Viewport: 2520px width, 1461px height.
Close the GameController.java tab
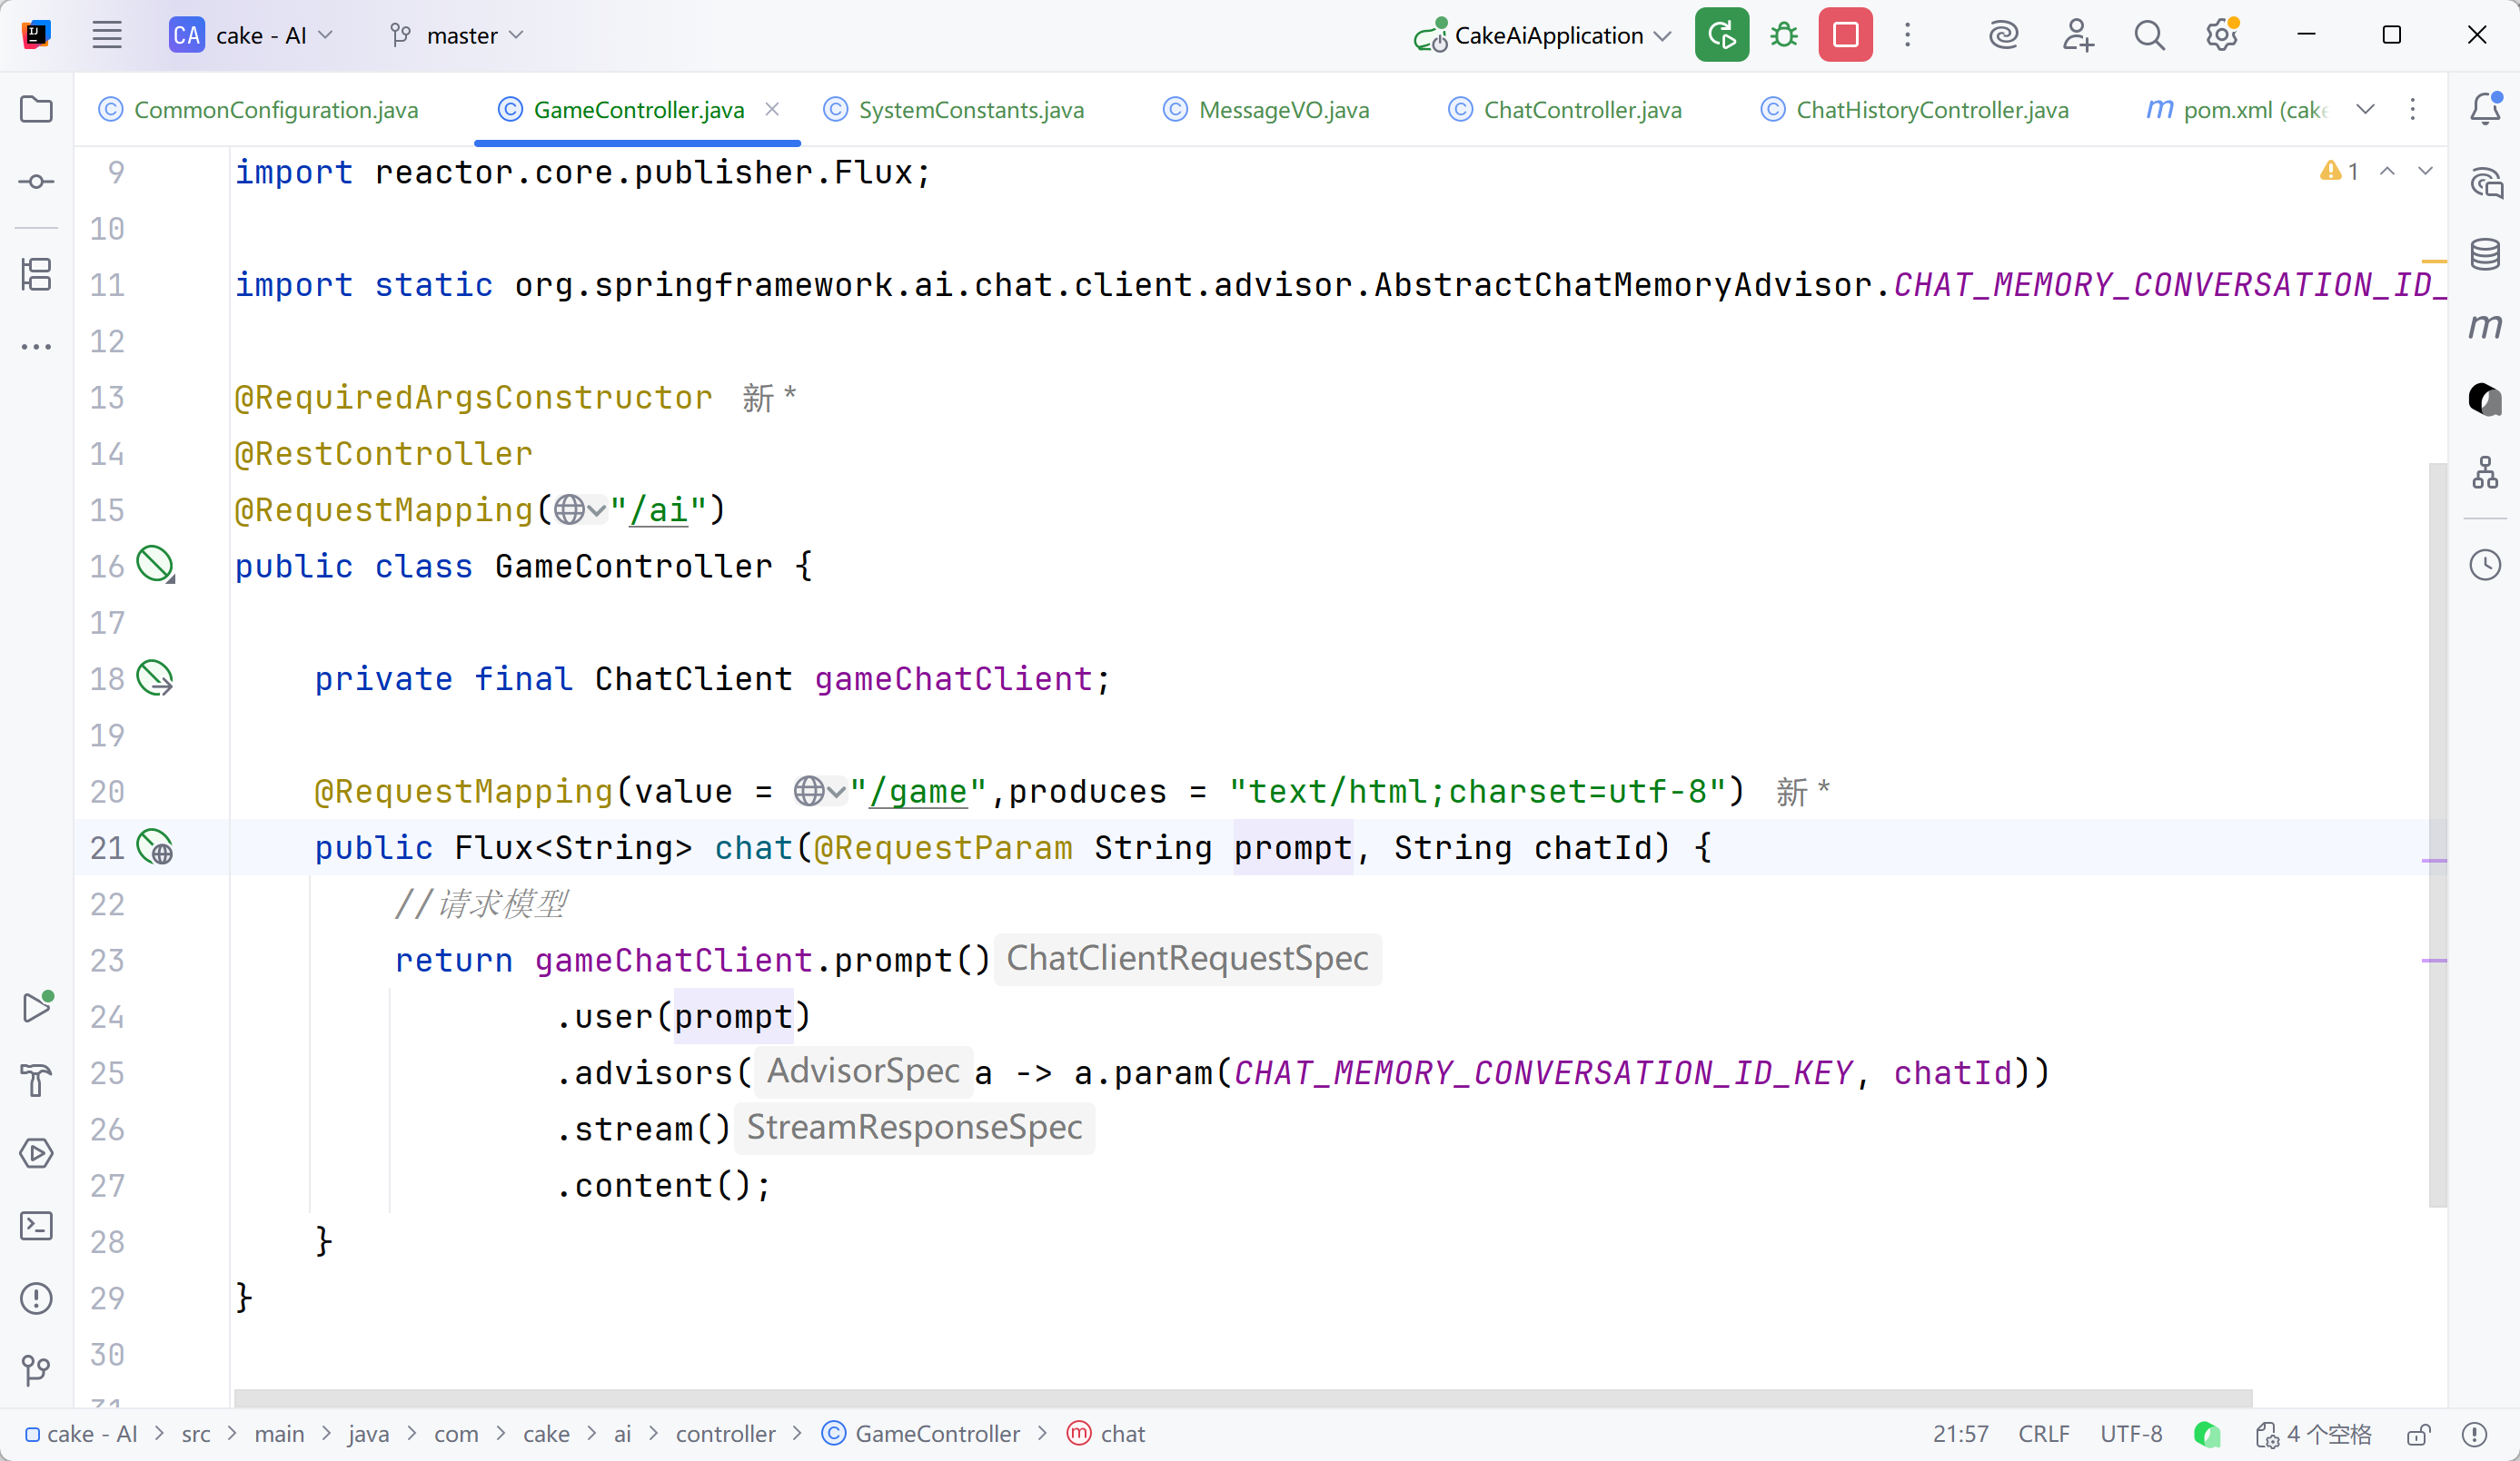tap(772, 109)
